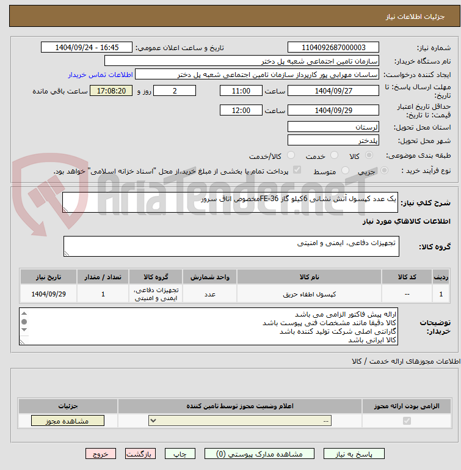Screen dimensions: 461x470
Task: Open اطلاعات تماس خریدار link
Action: click(100, 75)
